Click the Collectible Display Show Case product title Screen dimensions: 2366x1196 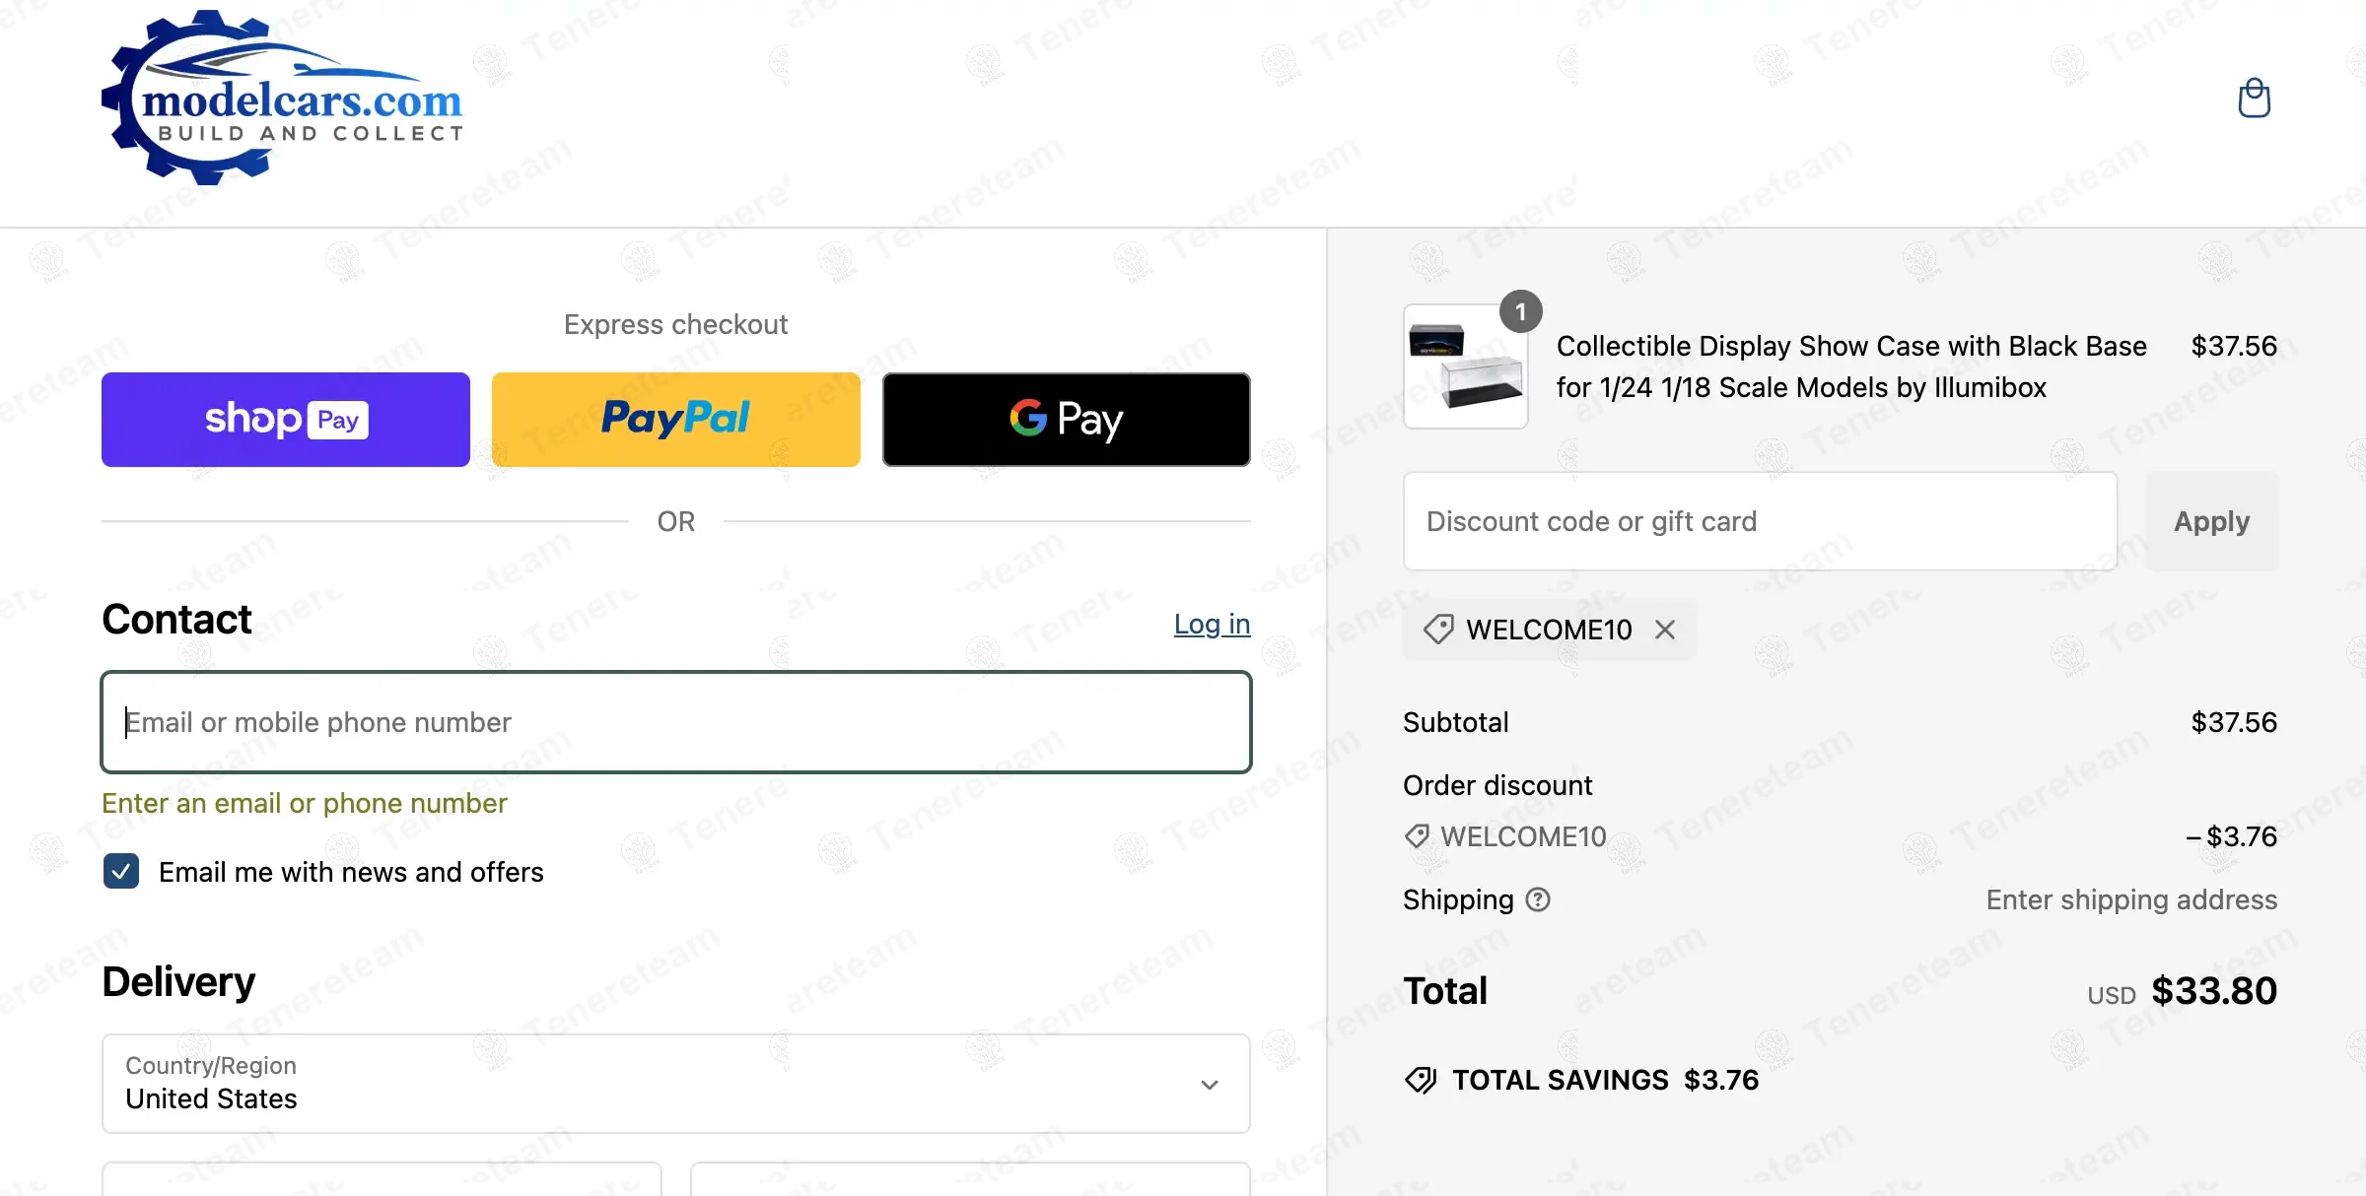(x=1850, y=366)
